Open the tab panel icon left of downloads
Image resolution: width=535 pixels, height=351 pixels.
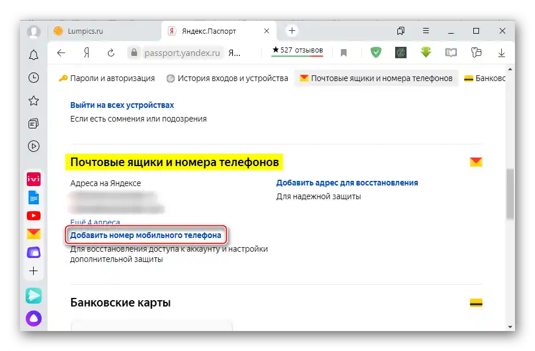(x=476, y=53)
